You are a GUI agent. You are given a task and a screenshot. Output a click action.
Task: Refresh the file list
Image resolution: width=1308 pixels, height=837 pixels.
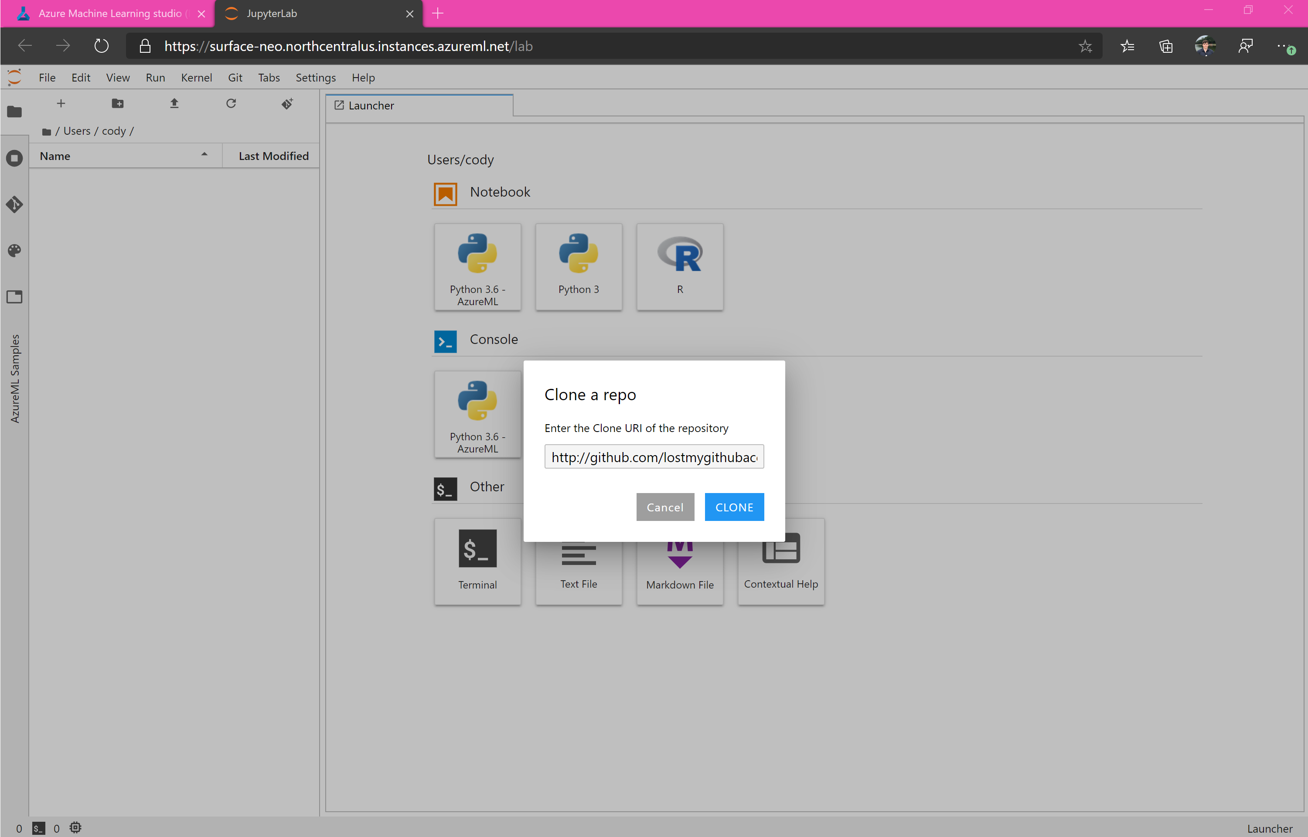coord(231,103)
